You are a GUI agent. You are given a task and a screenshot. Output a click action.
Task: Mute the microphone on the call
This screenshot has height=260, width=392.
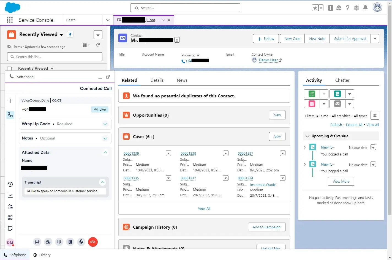pos(81,242)
